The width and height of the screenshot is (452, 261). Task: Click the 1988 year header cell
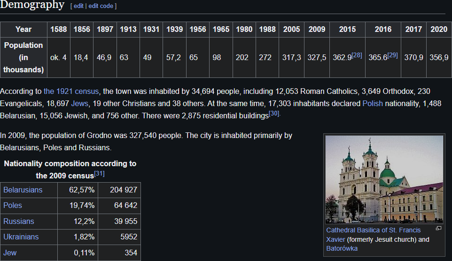[267, 30]
